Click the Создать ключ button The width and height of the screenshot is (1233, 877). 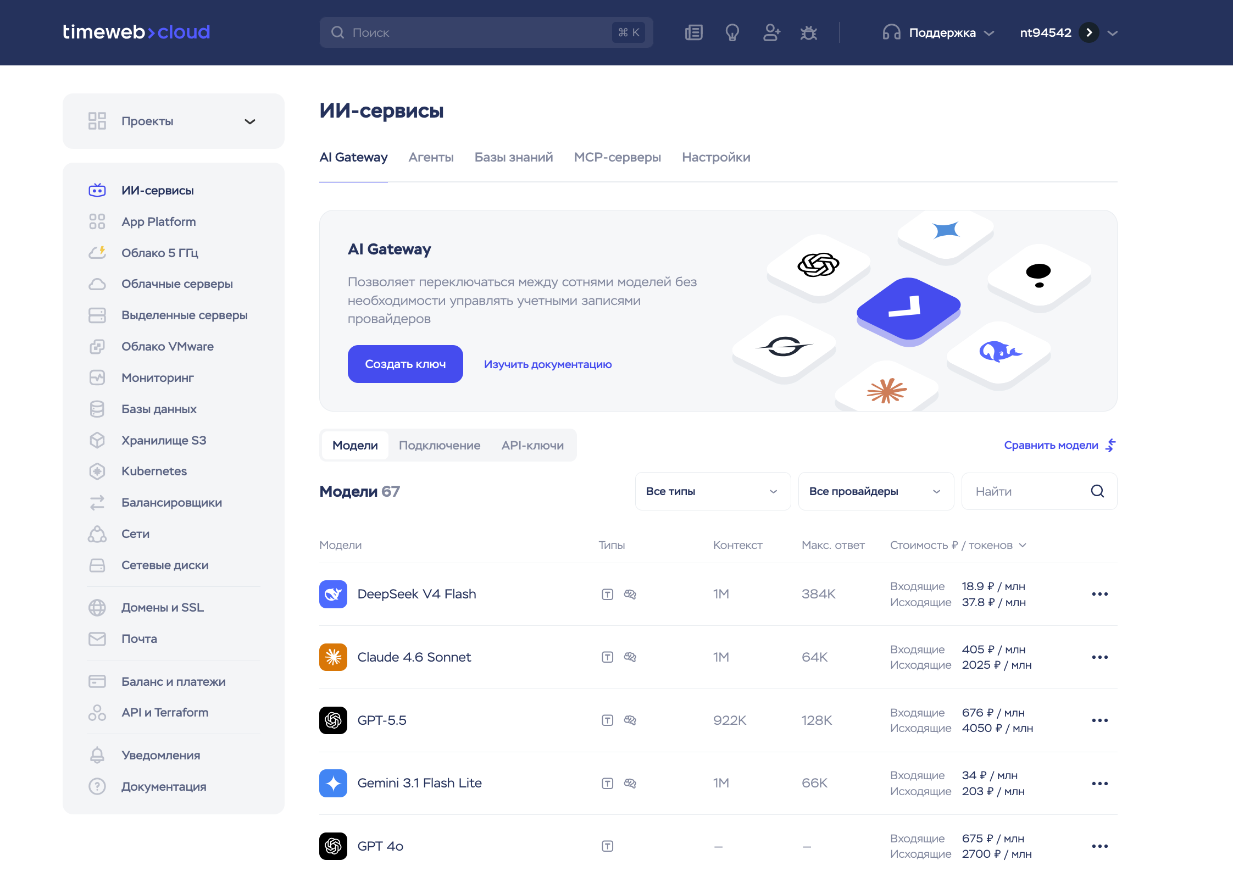point(406,364)
